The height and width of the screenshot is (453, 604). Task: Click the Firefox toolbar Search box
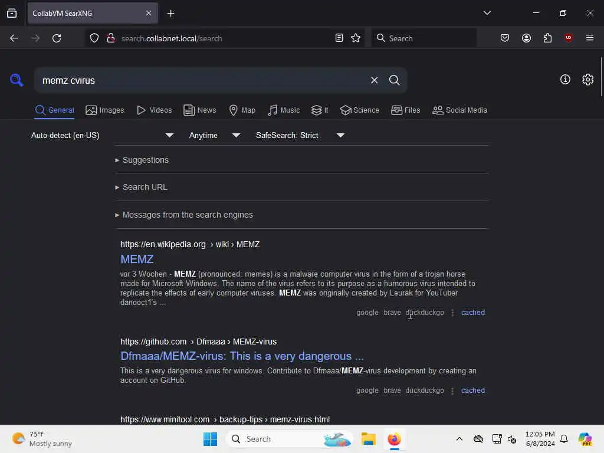tap(424, 38)
